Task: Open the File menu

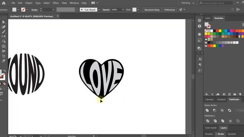Action: point(13,3)
